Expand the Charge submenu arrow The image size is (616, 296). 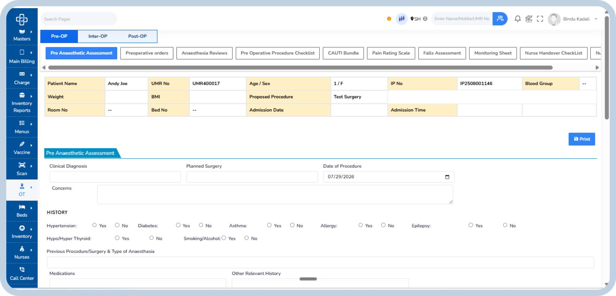point(31,75)
